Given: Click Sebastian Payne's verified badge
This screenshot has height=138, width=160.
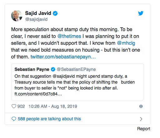Looking at the screenshot, I should coord(53,69).
